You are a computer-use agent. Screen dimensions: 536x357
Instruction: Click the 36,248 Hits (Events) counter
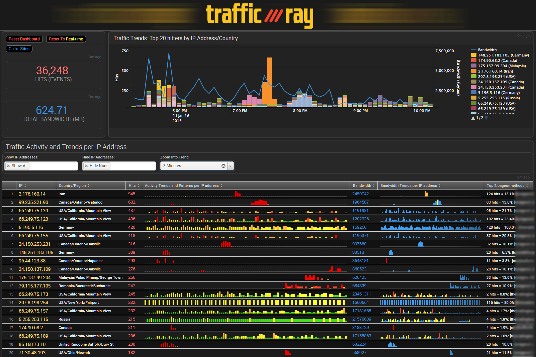pos(54,74)
